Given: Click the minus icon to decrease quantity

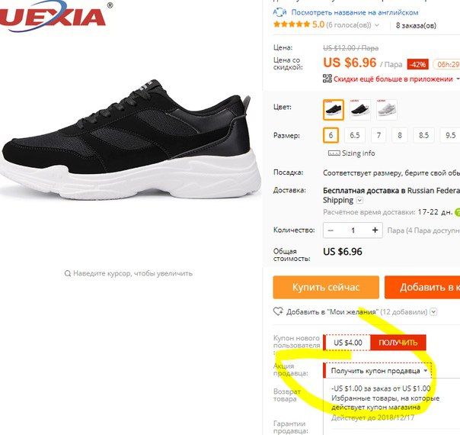Looking at the screenshot, I should pyautogui.click(x=331, y=230).
